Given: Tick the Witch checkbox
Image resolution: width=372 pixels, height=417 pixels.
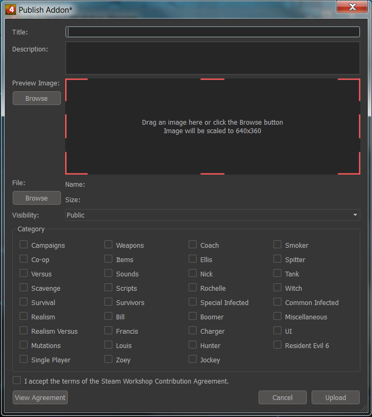Looking at the screenshot, I should [x=277, y=288].
